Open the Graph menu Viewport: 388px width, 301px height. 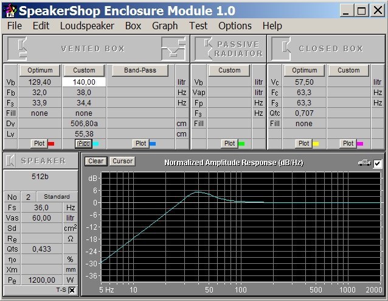[165, 26]
